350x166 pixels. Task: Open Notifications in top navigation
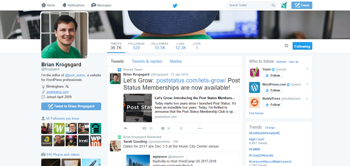tap(73, 5)
